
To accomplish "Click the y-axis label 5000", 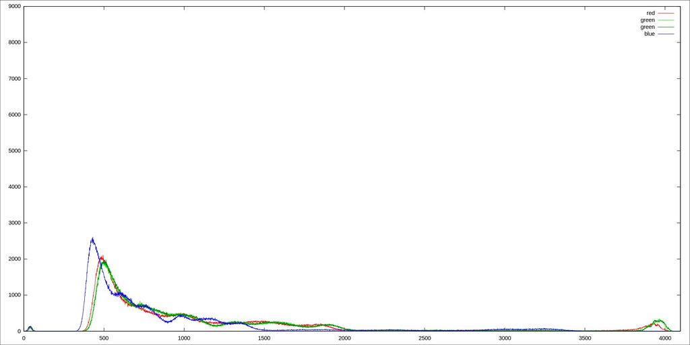I will point(15,151).
